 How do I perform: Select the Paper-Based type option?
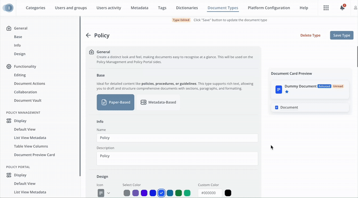[115, 102]
